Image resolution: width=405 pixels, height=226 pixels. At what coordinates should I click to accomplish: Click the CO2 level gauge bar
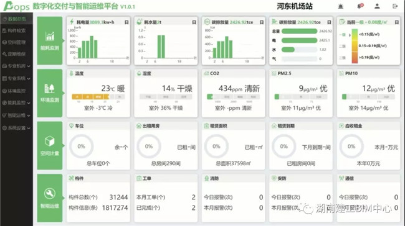tap(233, 97)
